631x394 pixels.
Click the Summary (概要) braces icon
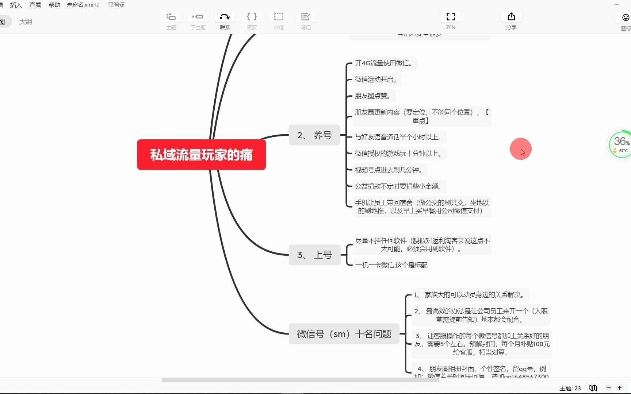click(252, 17)
